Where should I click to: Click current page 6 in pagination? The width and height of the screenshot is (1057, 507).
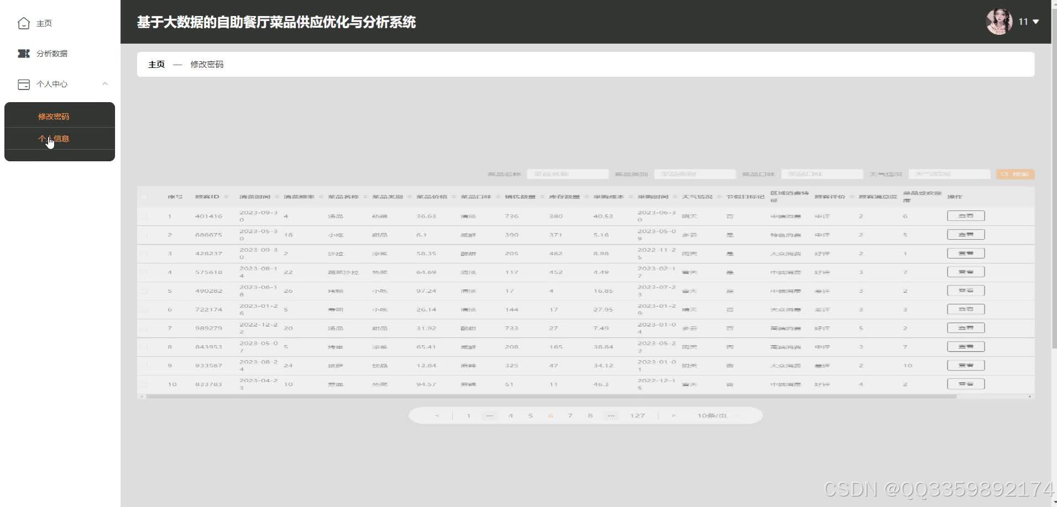[x=550, y=415]
